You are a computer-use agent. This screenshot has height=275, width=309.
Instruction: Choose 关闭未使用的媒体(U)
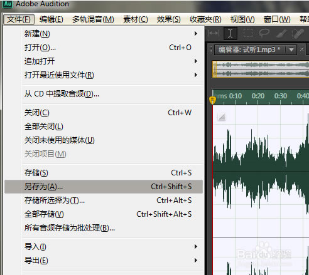104,140
